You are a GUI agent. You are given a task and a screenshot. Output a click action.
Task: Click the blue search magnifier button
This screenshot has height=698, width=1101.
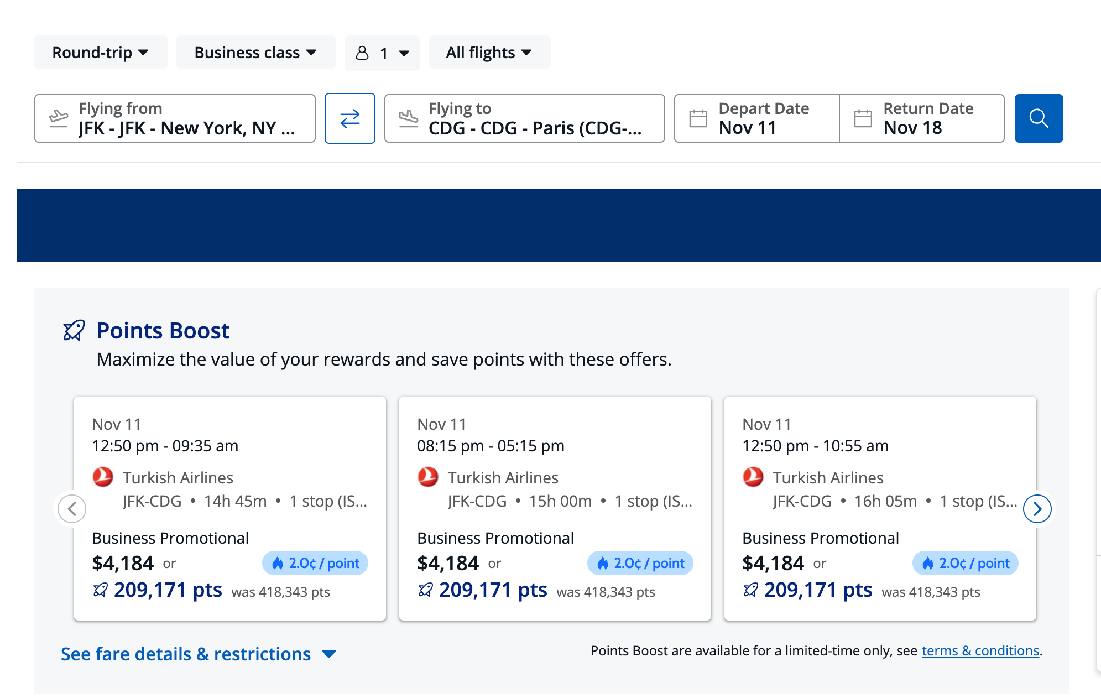(x=1039, y=118)
